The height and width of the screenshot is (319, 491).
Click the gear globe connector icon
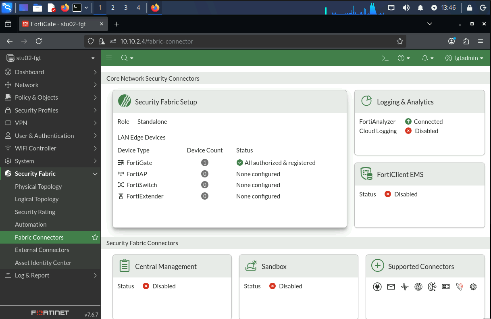click(x=473, y=287)
